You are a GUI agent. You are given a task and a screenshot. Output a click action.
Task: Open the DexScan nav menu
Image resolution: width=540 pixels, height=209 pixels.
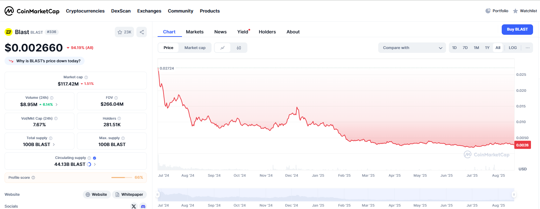click(x=121, y=11)
